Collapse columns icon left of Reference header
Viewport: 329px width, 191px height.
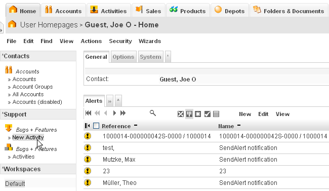click(x=87, y=126)
